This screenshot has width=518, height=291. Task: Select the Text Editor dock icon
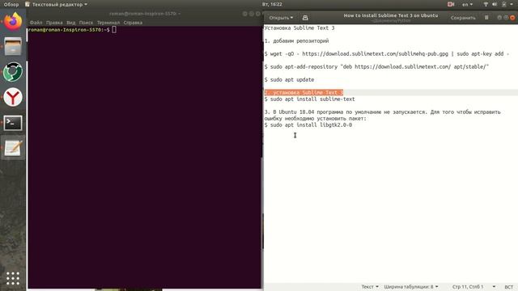coord(13,148)
